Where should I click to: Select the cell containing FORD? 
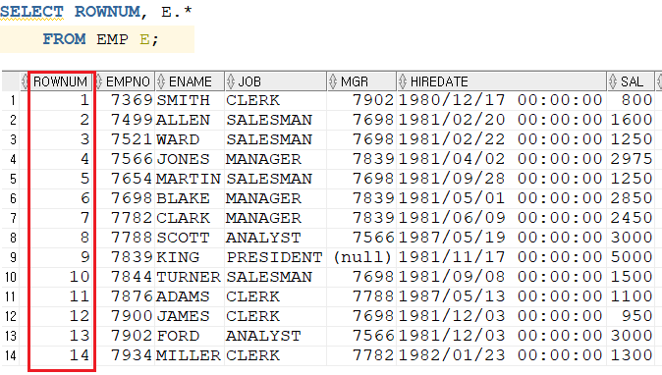pyautogui.click(x=190, y=336)
